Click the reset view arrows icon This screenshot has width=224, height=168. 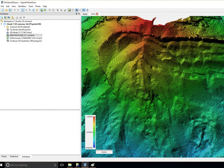point(87,10)
